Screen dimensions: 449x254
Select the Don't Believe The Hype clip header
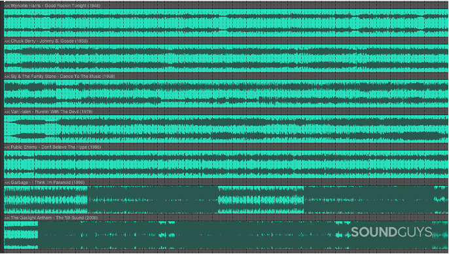point(226,147)
